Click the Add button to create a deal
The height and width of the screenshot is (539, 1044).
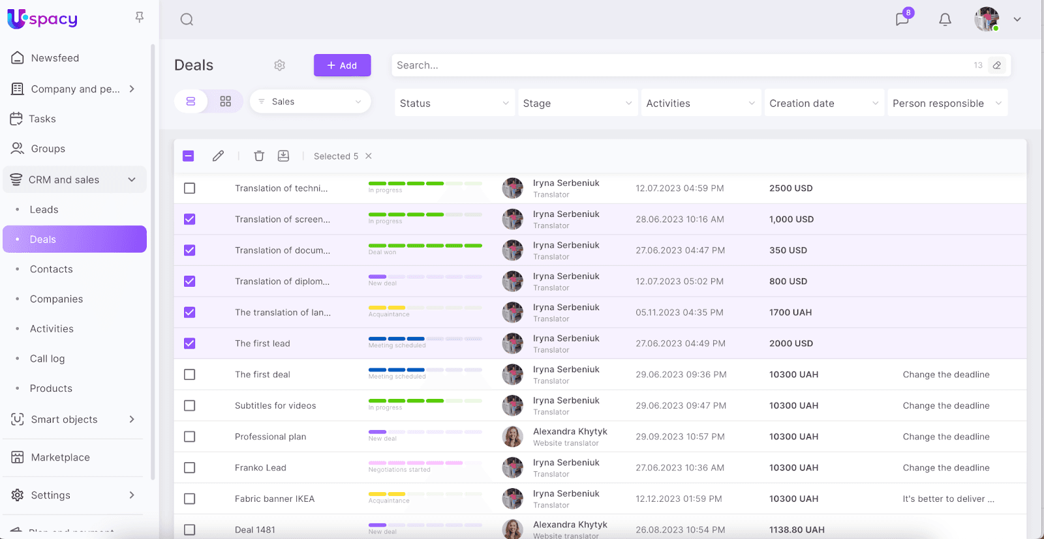pyautogui.click(x=342, y=65)
